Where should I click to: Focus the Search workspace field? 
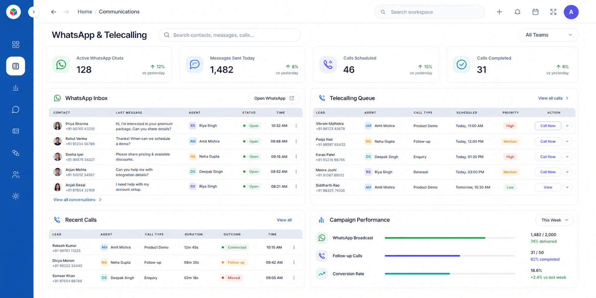(429, 12)
